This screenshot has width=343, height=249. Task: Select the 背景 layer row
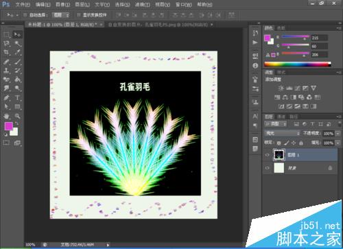(300, 168)
